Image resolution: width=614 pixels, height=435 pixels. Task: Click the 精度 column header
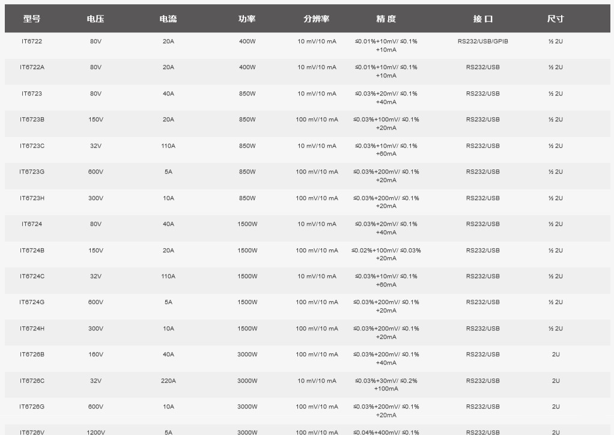386,19
